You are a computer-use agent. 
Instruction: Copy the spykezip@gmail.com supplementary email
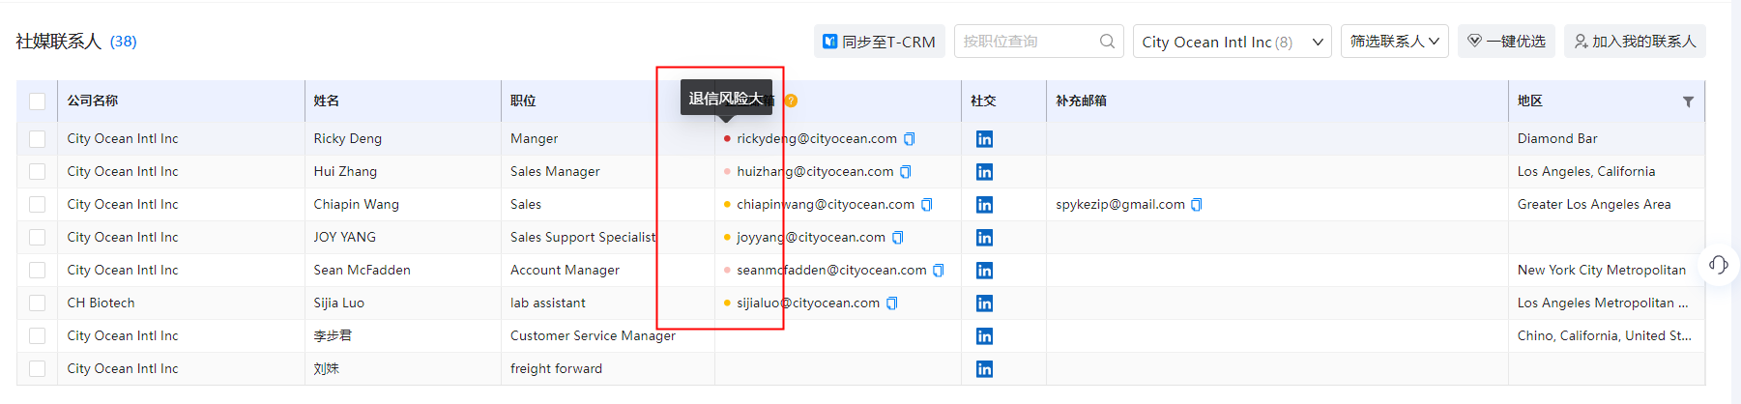(1197, 205)
